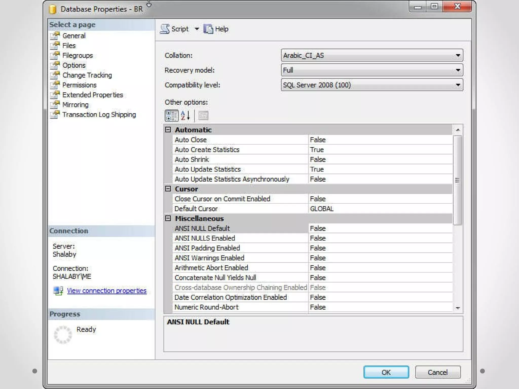The height and width of the screenshot is (389, 519).
Task: Open the Collation dropdown
Action: coord(458,55)
